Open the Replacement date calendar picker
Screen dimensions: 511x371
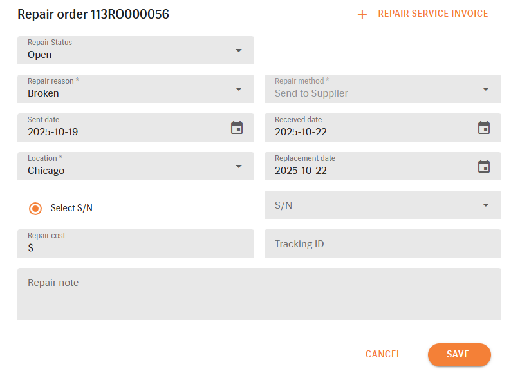coord(484,166)
